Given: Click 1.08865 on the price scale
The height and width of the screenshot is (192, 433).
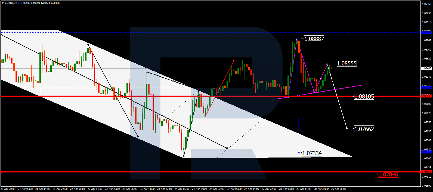Looking at the screenshot, I should tap(426, 40).
